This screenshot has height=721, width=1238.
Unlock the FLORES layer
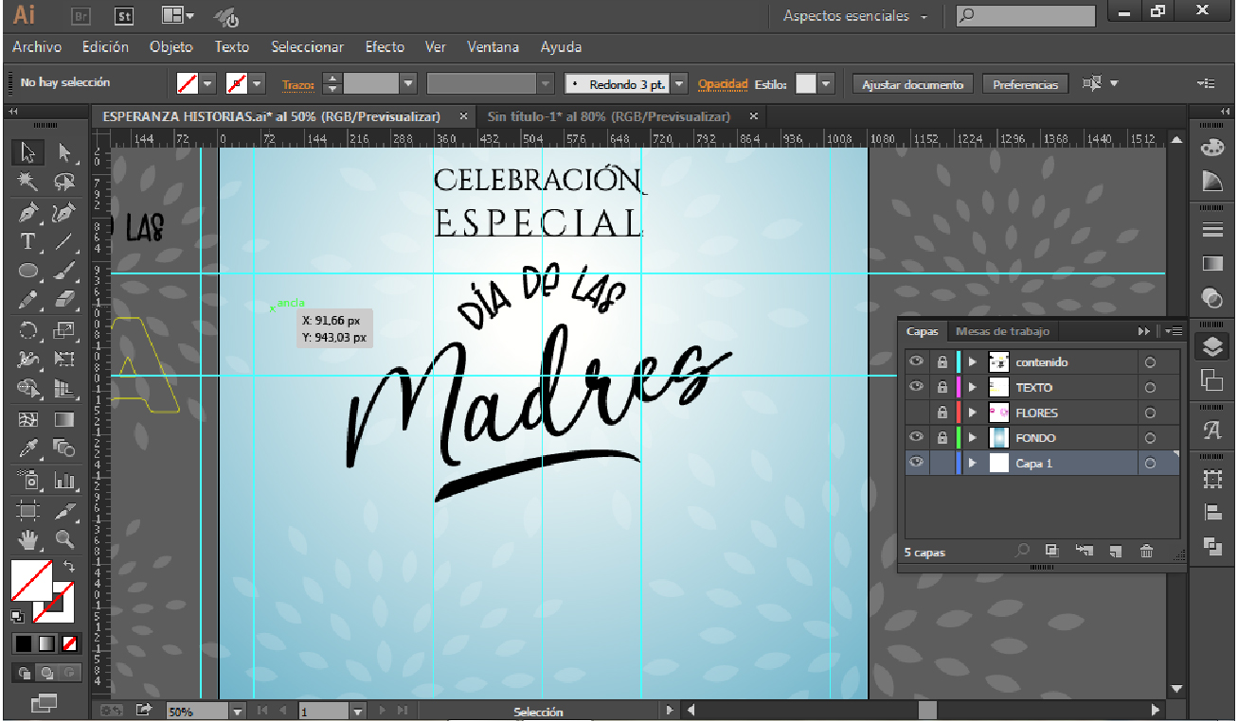click(942, 413)
